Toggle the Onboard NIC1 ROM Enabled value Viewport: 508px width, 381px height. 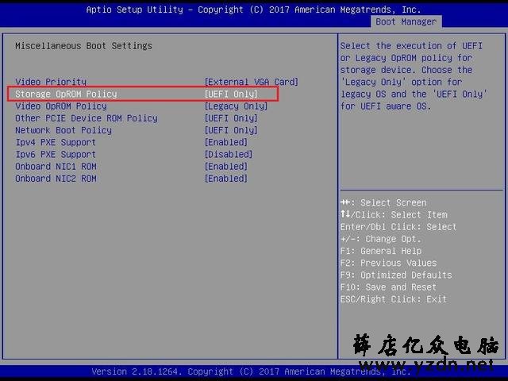tap(226, 167)
